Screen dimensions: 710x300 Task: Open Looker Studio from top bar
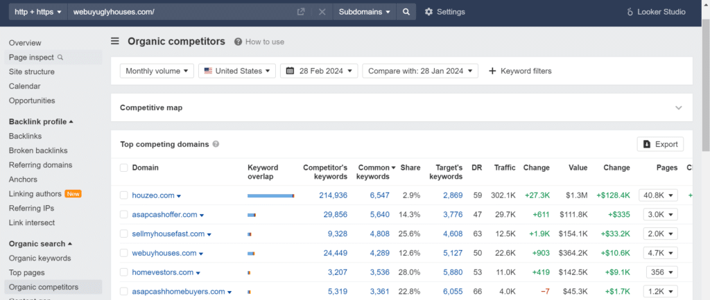[x=656, y=12]
